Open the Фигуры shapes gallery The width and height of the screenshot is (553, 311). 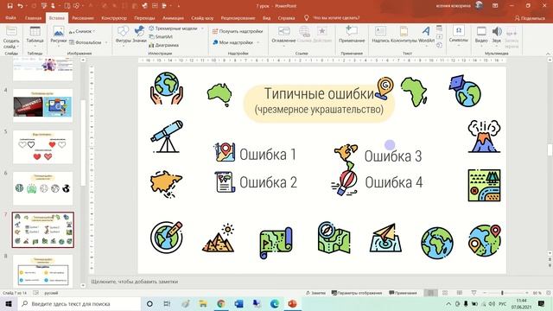click(x=123, y=35)
